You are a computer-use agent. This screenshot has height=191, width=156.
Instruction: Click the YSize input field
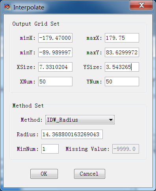[122, 67]
